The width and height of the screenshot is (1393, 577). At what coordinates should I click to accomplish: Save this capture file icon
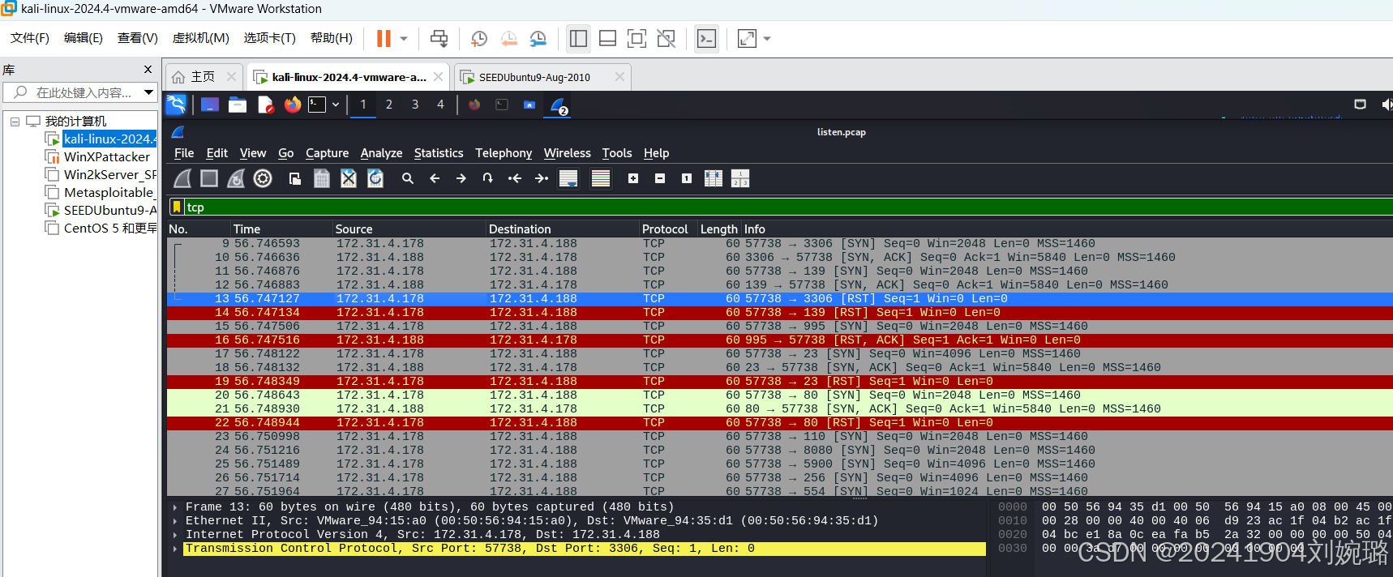(x=322, y=178)
